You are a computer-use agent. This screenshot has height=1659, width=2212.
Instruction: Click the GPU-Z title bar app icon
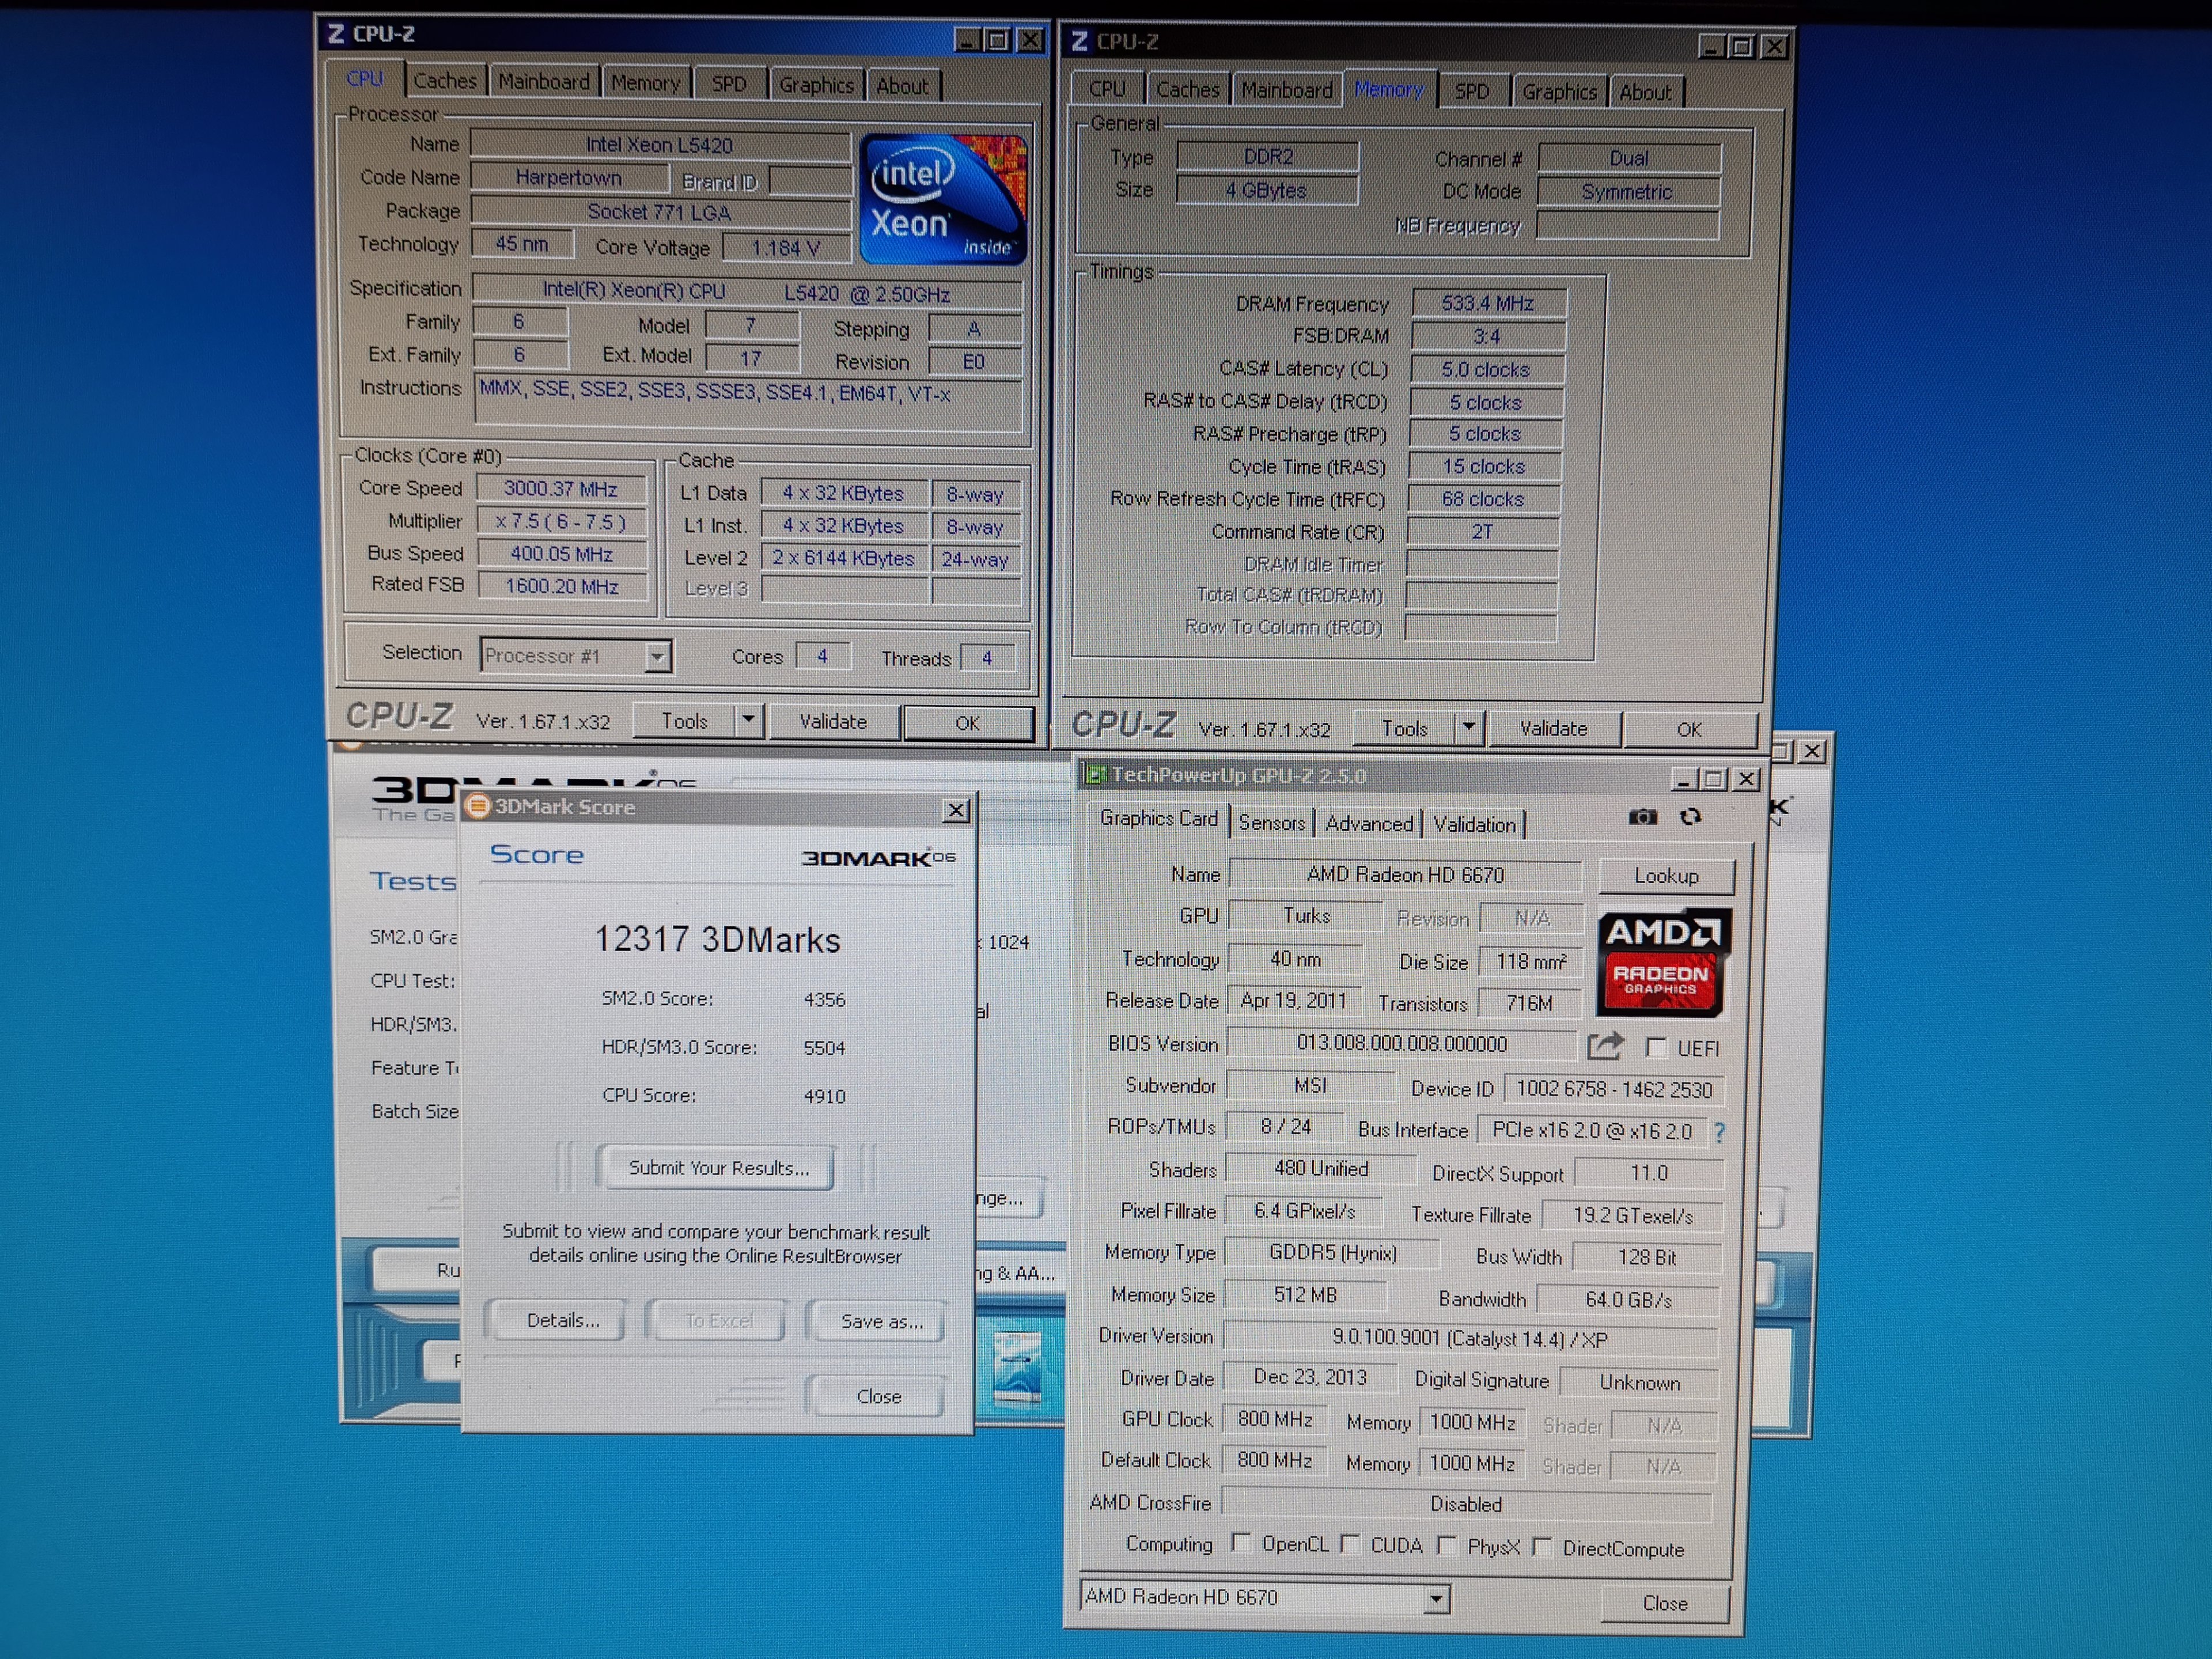(x=1096, y=775)
